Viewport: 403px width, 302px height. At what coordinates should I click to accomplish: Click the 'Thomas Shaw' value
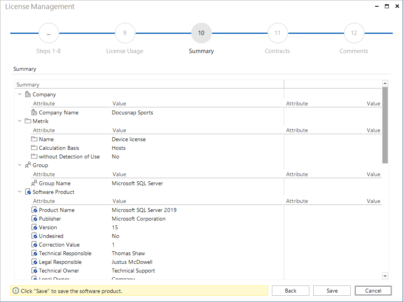128,254
